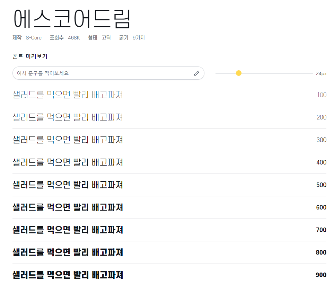This screenshot has height=285, width=334.
Task: Click the 조회수 label
Action: 57,38
